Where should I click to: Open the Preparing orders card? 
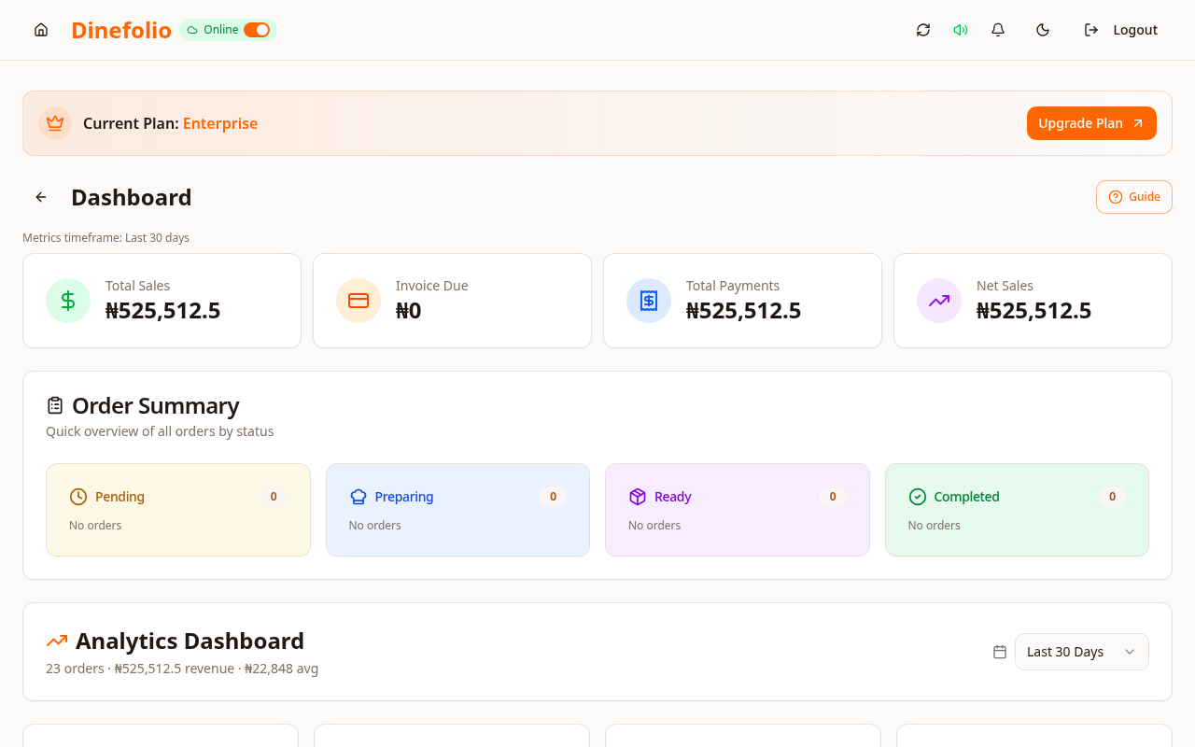[457, 510]
